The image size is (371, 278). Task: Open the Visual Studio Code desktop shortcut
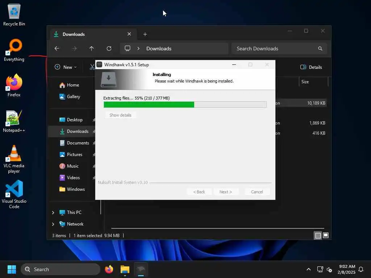tap(14, 194)
